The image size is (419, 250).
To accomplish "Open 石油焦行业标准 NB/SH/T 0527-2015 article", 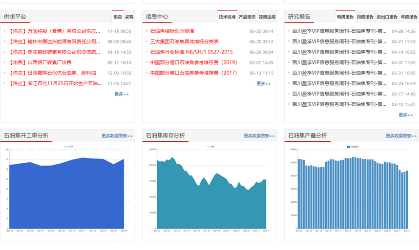I will click(x=191, y=52).
